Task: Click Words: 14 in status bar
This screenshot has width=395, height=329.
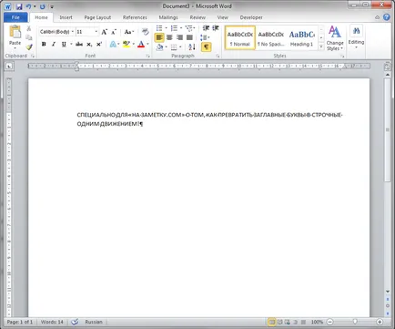Action: pyautogui.click(x=52, y=322)
